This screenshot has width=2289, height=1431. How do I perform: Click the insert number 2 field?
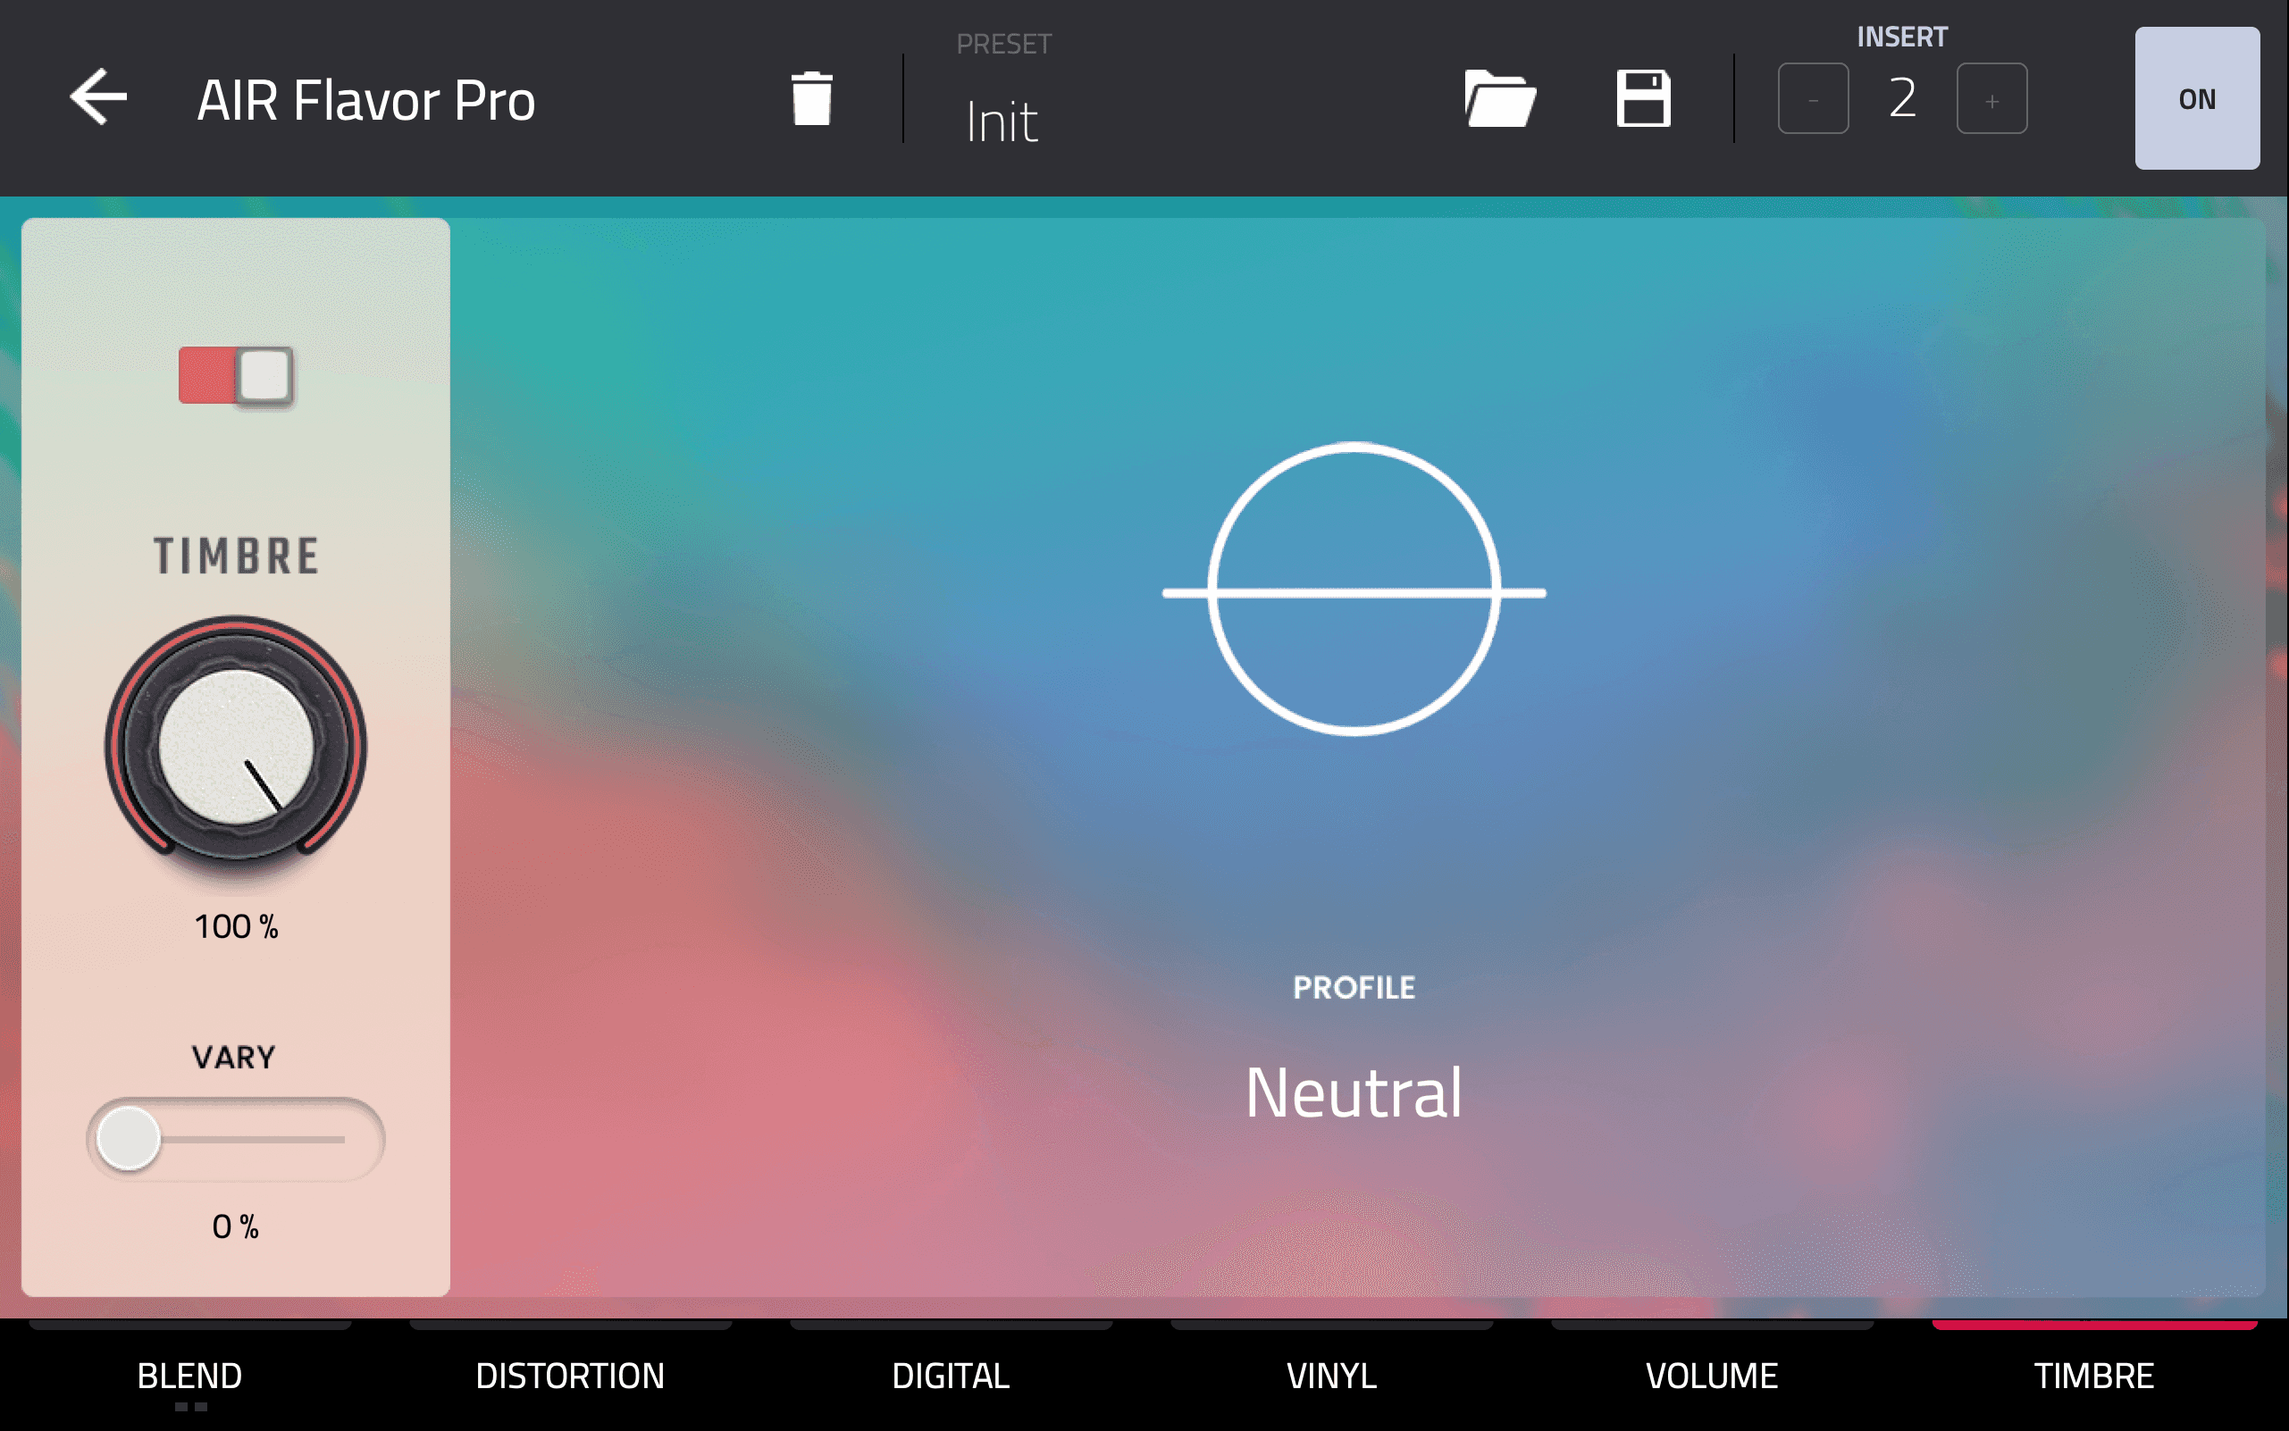click(x=1903, y=98)
